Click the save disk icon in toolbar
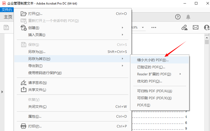This screenshot has width=210, height=131. pyautogui.click(x=6, y=27)
